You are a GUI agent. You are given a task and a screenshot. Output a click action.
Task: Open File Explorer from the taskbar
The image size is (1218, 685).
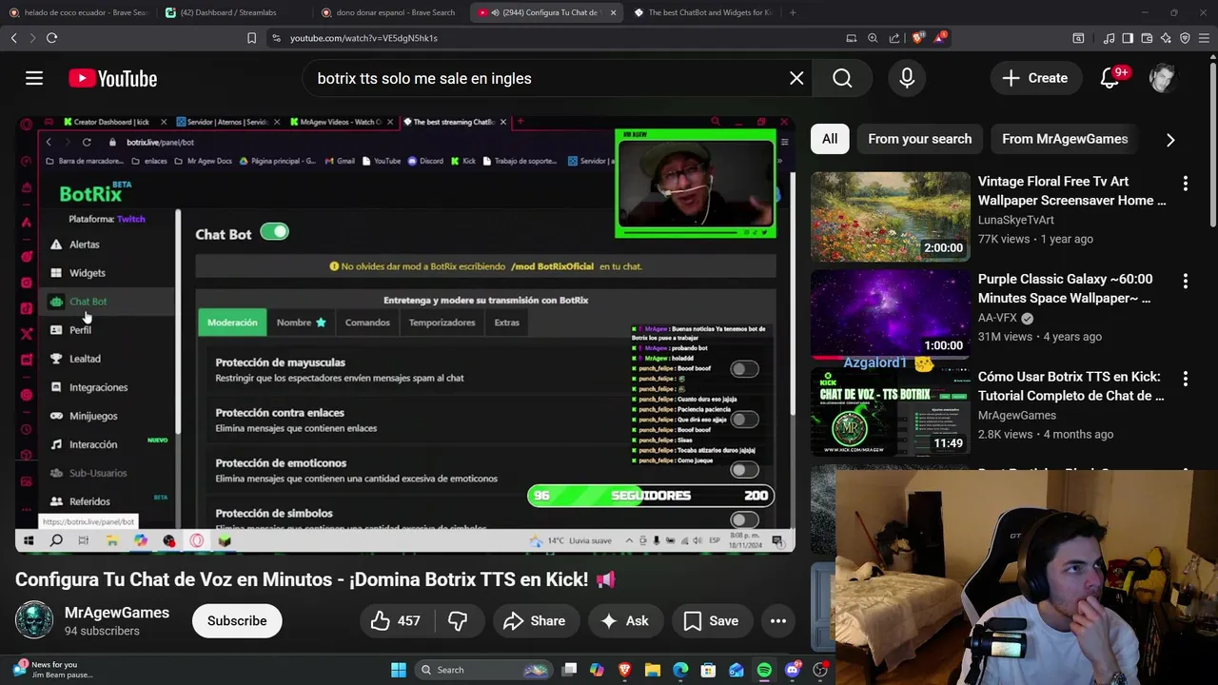(x=653, y=670)
